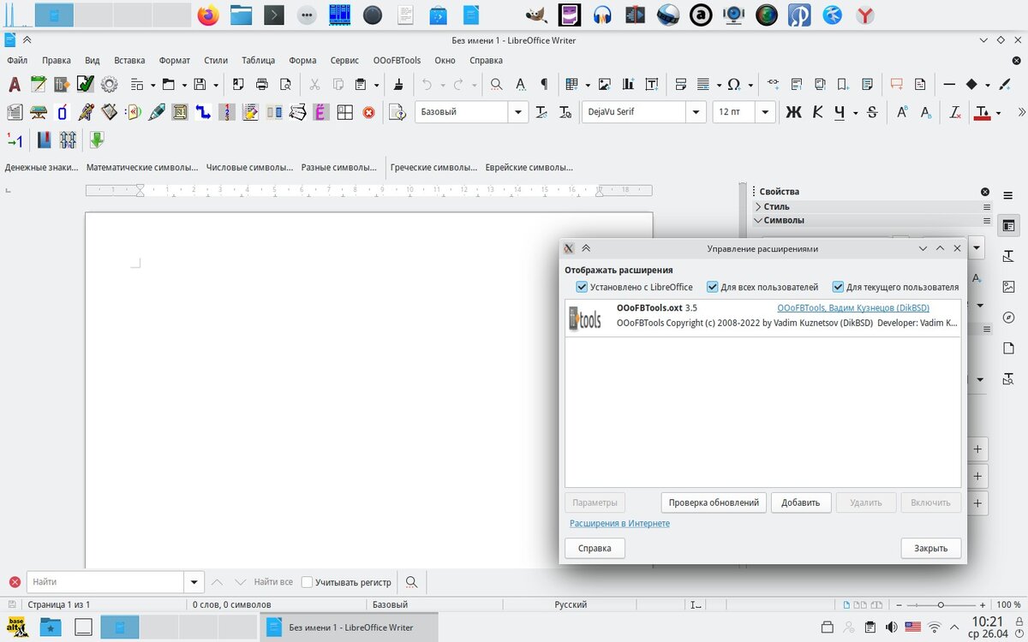The height and width of the screenshot is (642, 1028).
Task: Open the Save button dropdown arrow
Action: (215, 85)
